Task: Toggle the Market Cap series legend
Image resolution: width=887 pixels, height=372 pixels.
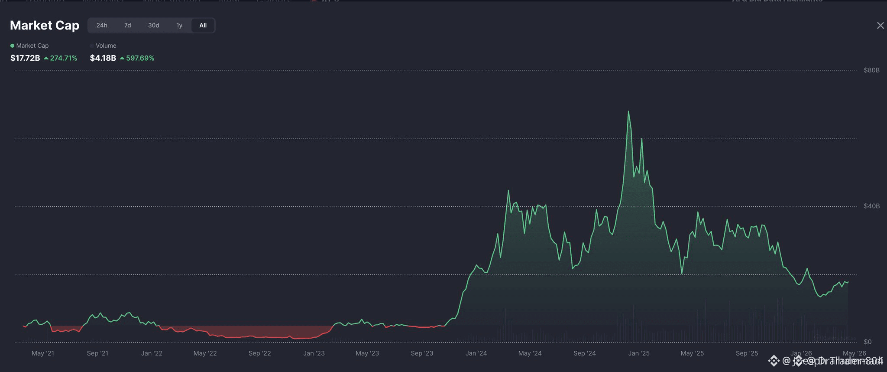Action: (29, 46)
